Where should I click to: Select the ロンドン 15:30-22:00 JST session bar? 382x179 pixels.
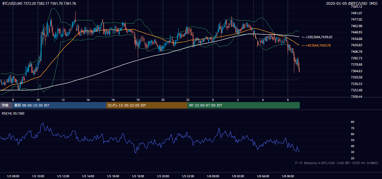click(x=147, y=105)
